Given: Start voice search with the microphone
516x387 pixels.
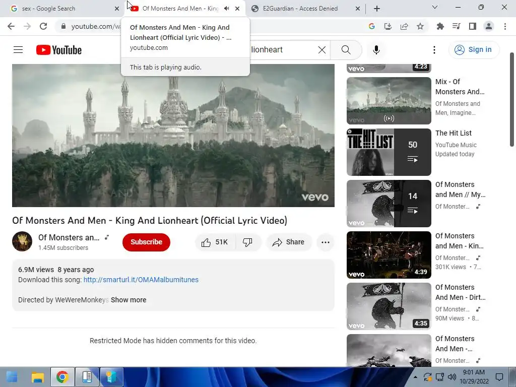Looking at the screenshot, I should (x=376, y=50).
